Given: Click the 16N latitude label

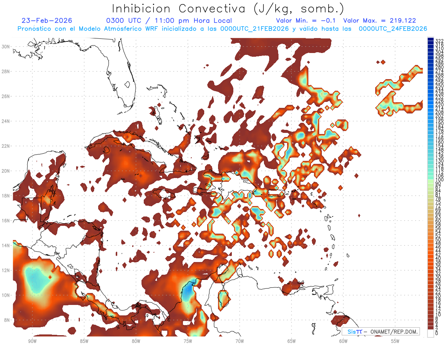Looking at the screenshot, I should 6,221.
